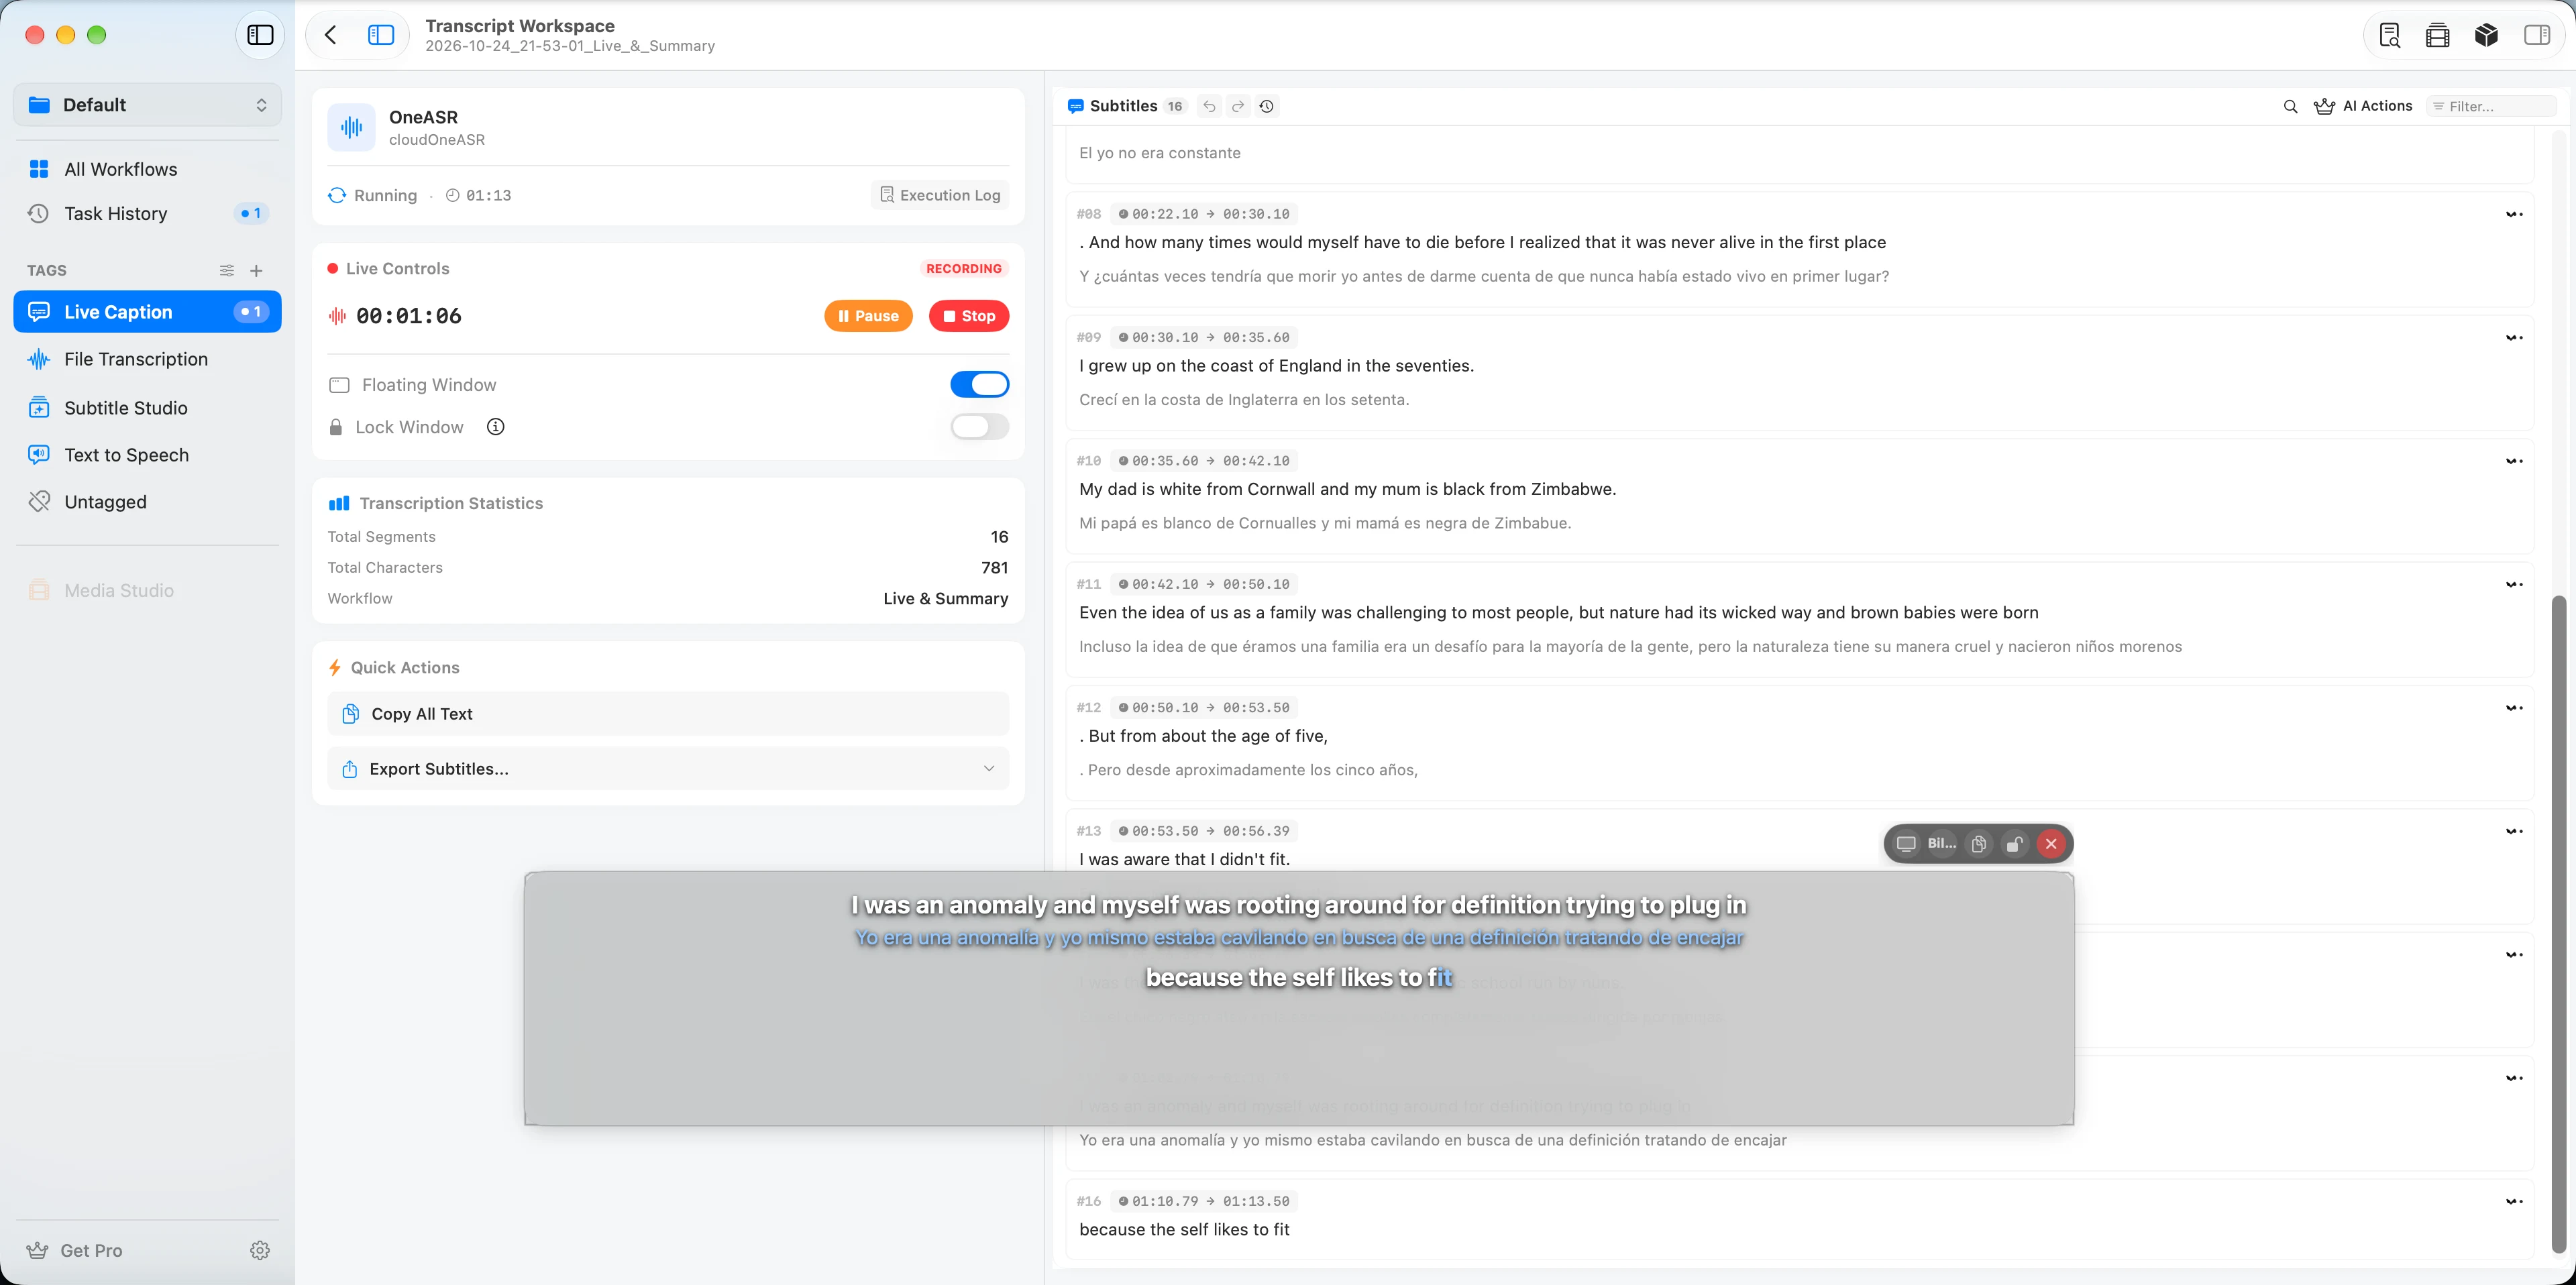Click Copy All Text quick action
Image resolution: width=2576 pixels, height=1285 pixels.
click(x=668, y=714)
